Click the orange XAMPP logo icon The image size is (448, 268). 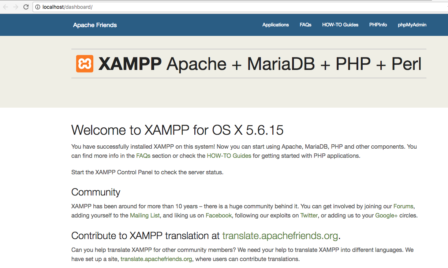click(x=85, y=64)
